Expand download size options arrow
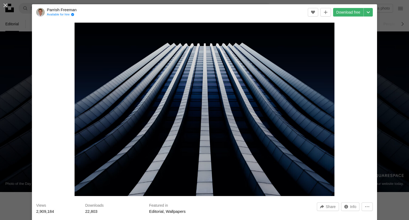This screenshot has width=409, height=220. coord(368,12)
